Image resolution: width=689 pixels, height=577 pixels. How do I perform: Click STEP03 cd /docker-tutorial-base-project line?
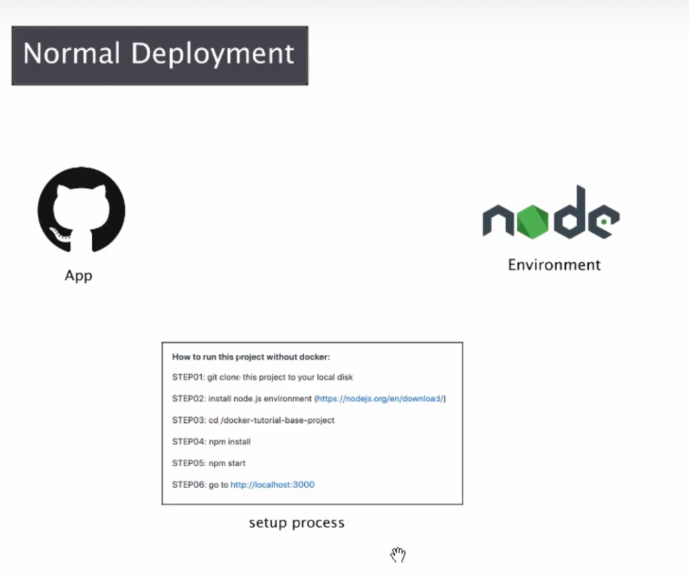click(253, 420)
